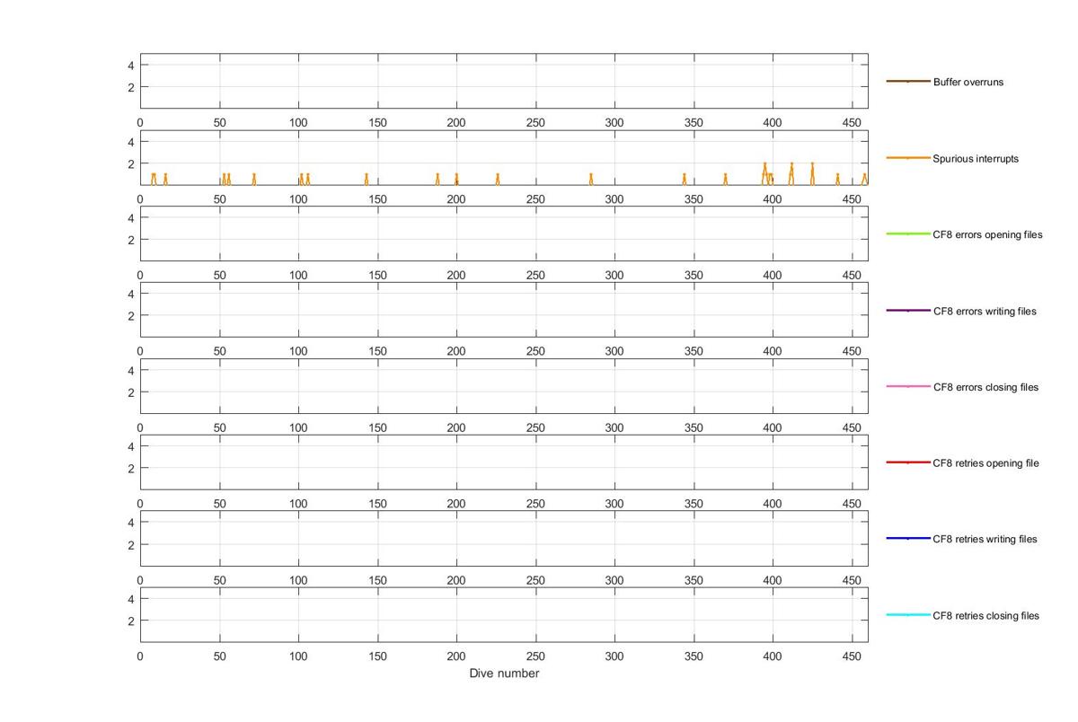
Task: Select the cyan CF8 retries closing legend line
Action: pyautogui.click(x=907, y=615)
